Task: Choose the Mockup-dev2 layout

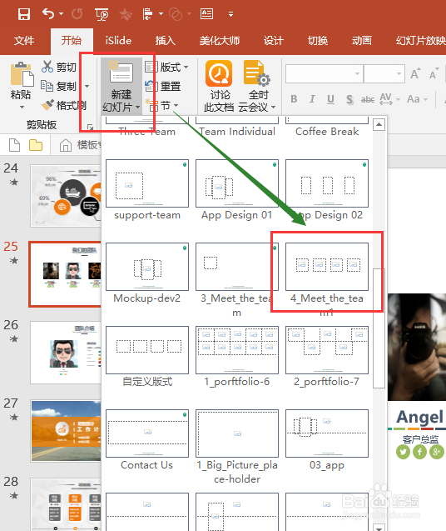Action: (147, 267)
